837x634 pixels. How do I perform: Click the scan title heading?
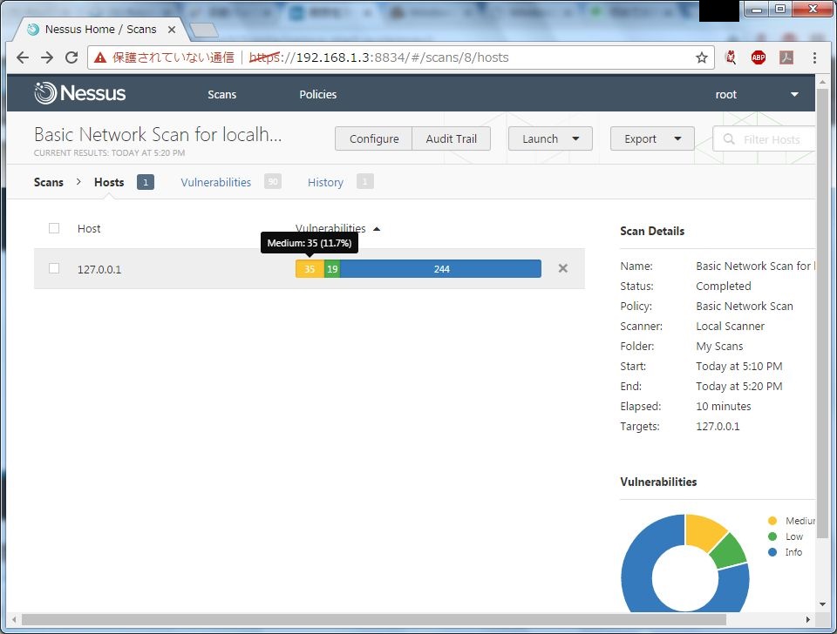coord(158,134)
